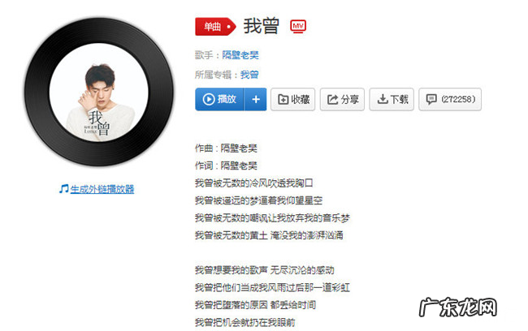The image size is (528, 331).
Task: Click the 收藏 favorite button
Action: pyautogui.click(x=293, y=99)
